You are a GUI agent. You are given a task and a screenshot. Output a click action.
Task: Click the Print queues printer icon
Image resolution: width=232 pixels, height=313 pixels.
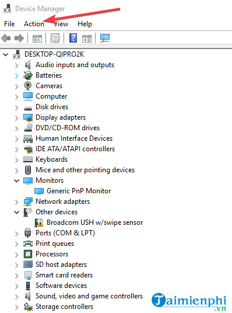pos(28,244)
